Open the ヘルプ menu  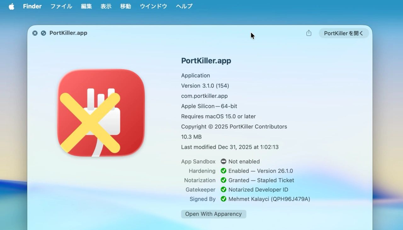(x=184, y=6)
